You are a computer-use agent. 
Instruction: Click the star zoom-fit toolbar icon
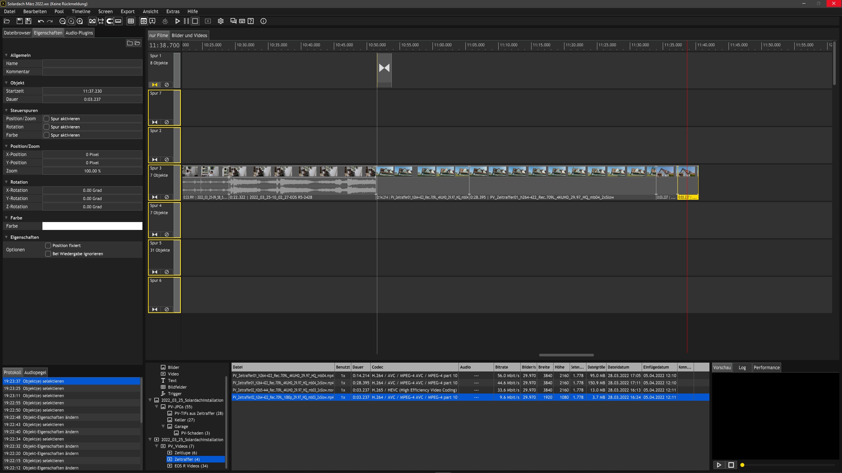pyautogui.click(x=71, y=21)
